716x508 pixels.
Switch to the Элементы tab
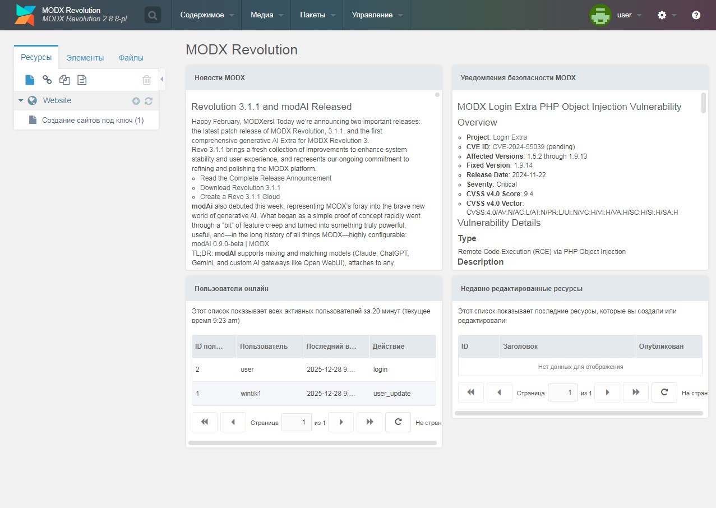85,58
